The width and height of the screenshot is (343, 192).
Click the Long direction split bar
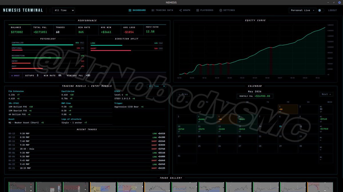click(x=127, y=45)
